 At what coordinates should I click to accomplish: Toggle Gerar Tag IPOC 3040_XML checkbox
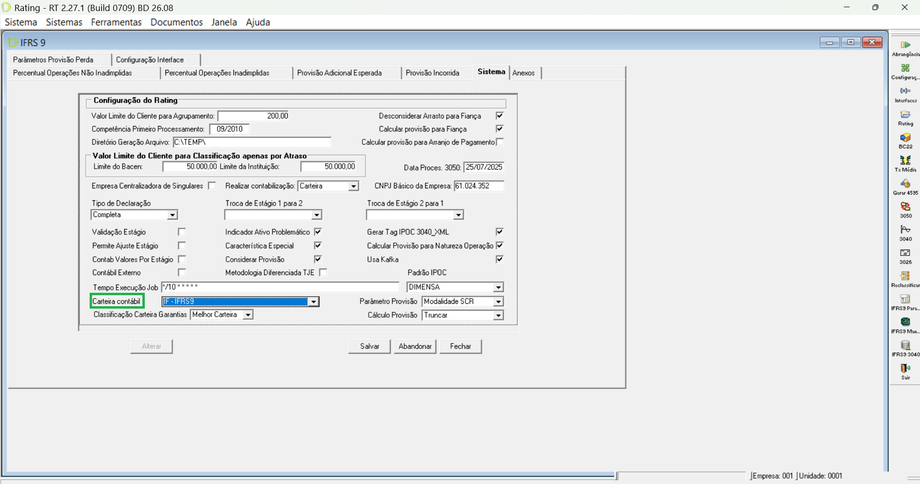pyautogui.click(x=500, y=232)
